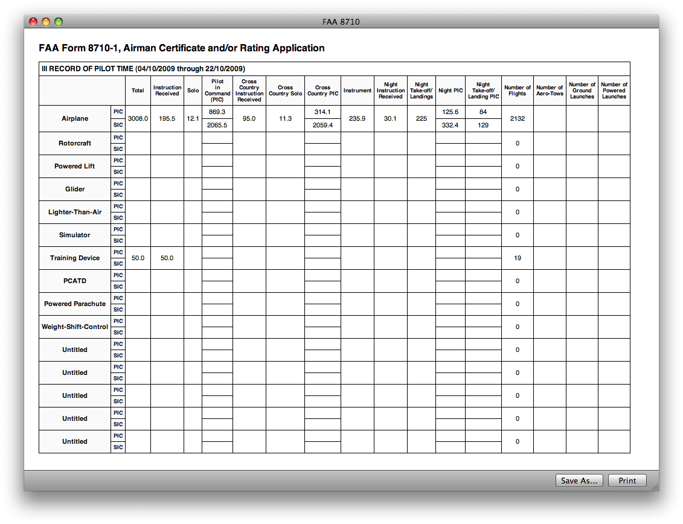Click cross country solo value 11.3
The height and width of the screenshot is (524, 683).
(x=285, y=118)
